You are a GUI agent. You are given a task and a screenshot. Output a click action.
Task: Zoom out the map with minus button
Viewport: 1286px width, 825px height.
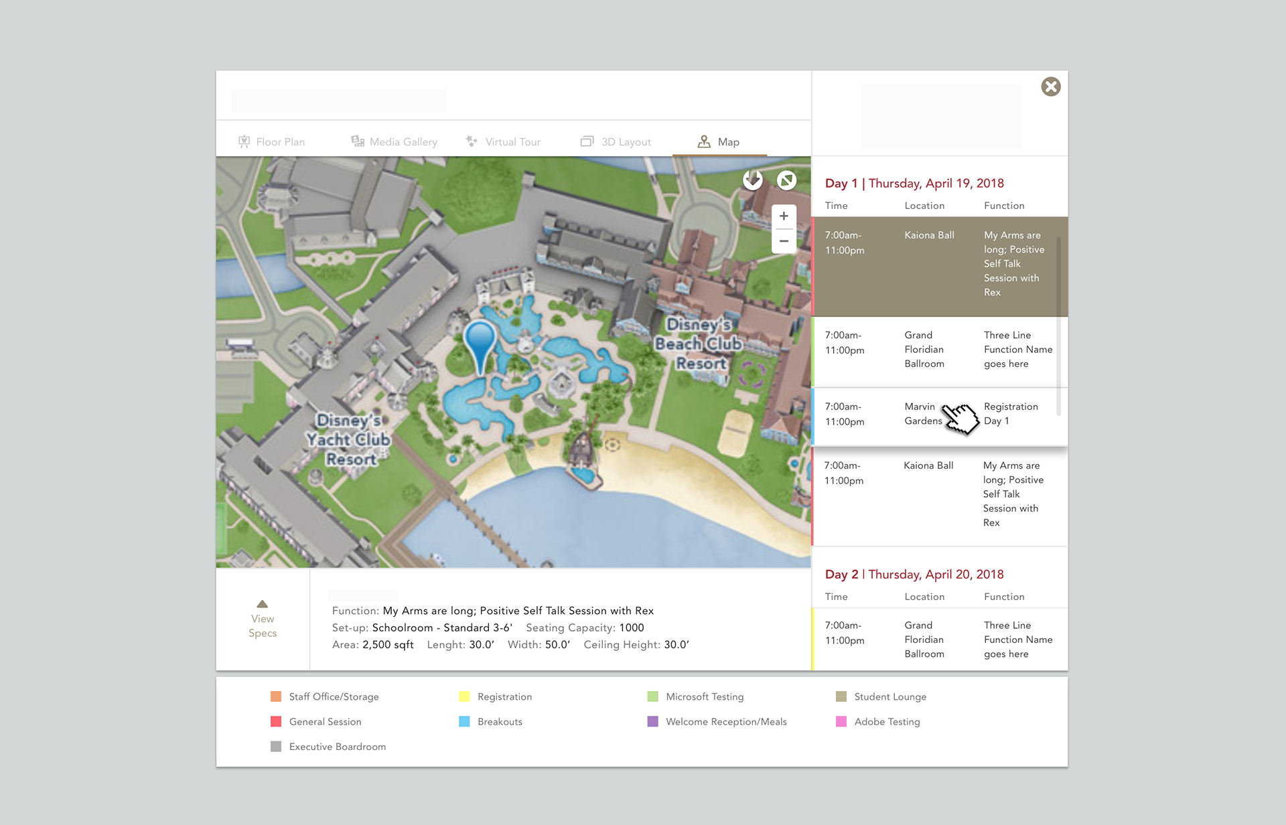[x=784, y=241]
